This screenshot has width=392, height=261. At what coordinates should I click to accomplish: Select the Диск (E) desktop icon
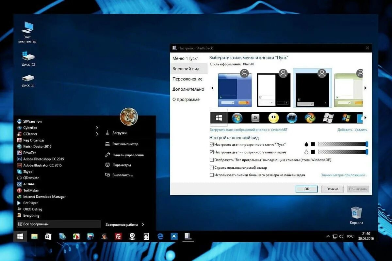pos(28,81)
